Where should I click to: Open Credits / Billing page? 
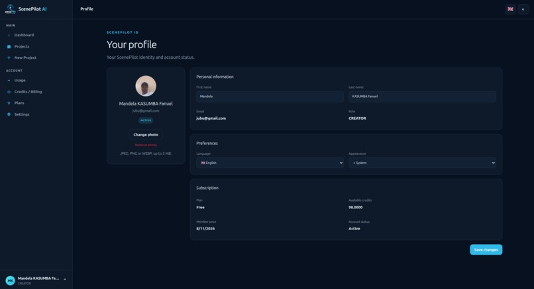pyautogui.click(x=36, y=92)
